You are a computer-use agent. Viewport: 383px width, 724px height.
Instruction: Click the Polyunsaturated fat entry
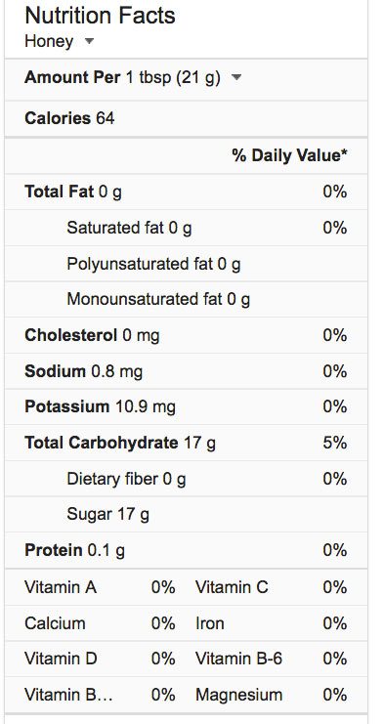(x=153, y=264)
